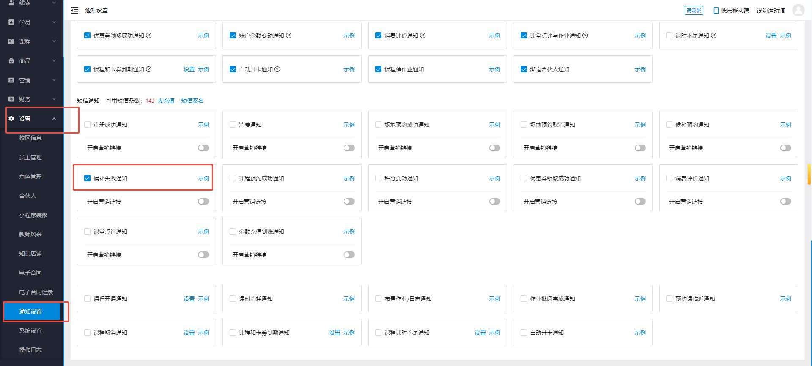This screenshot has height=366, width=812.
Task: Show help icon beside checked 课程和卡券到期通知
Action: 149,69
